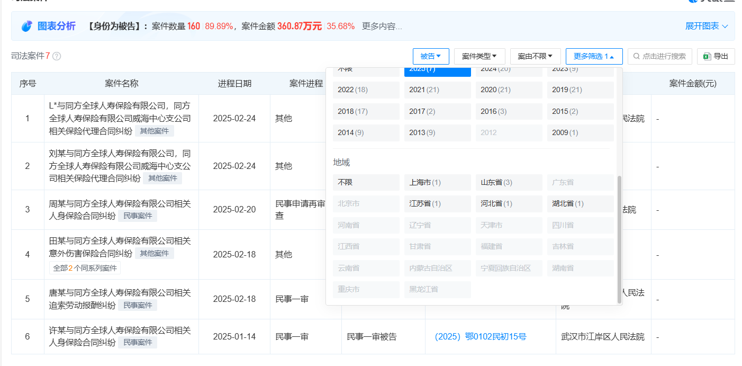The height and width of the screenshot is (366, 742).
Task: Open 更多内容... link in chart analysis
Action: [x=382, y=26]
